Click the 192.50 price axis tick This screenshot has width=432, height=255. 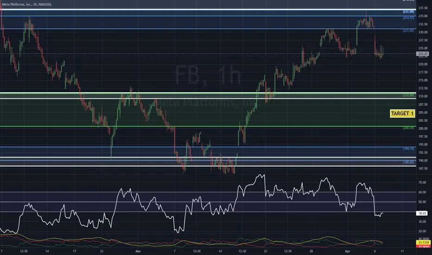pos(423,153)
